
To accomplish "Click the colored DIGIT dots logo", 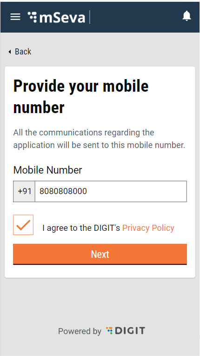I will (x=109, y=330).
